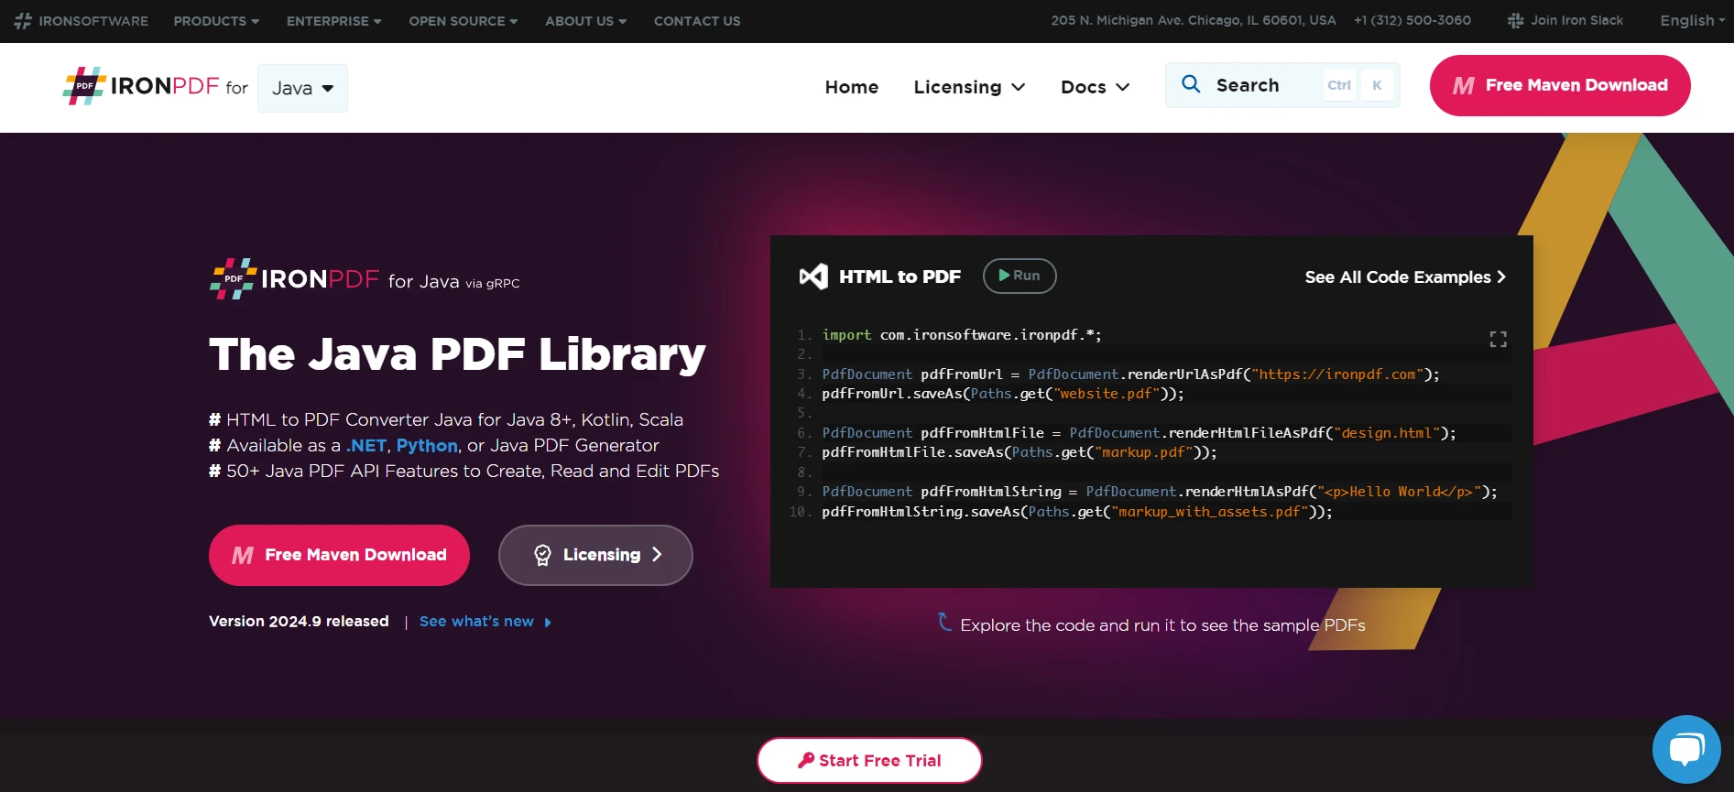Click IRONSOFTWARE text in top bar

pyautogui.click(x=93, y=21)
